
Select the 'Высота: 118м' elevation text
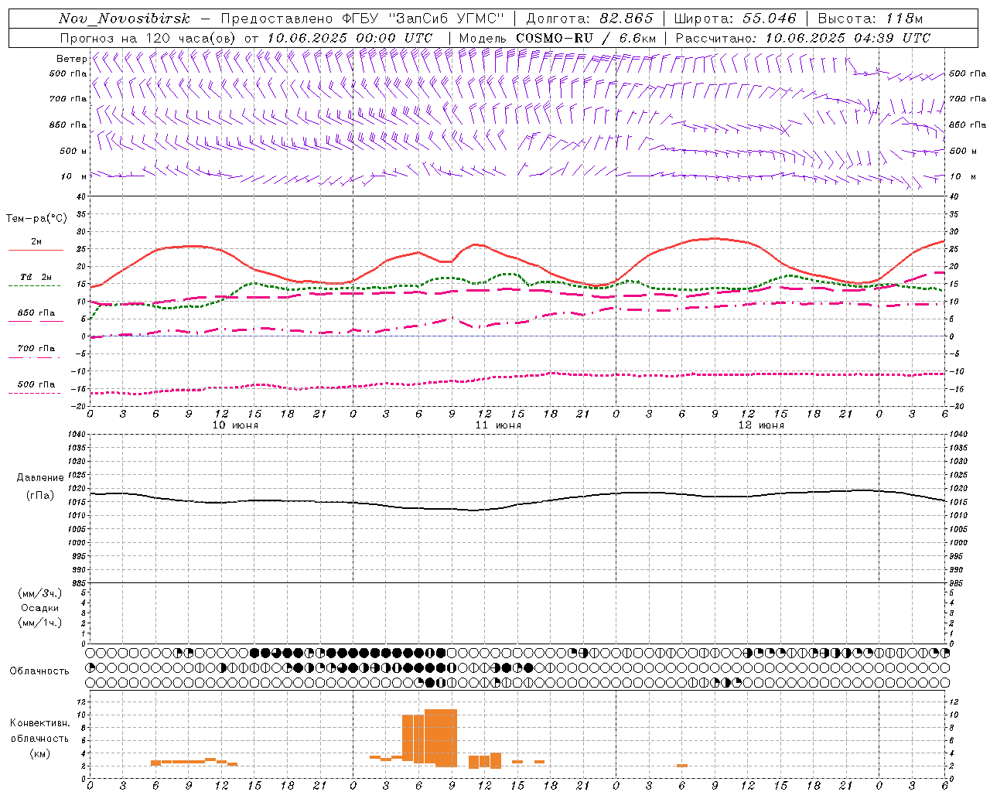pyautogui.click(x=870, y=19)
